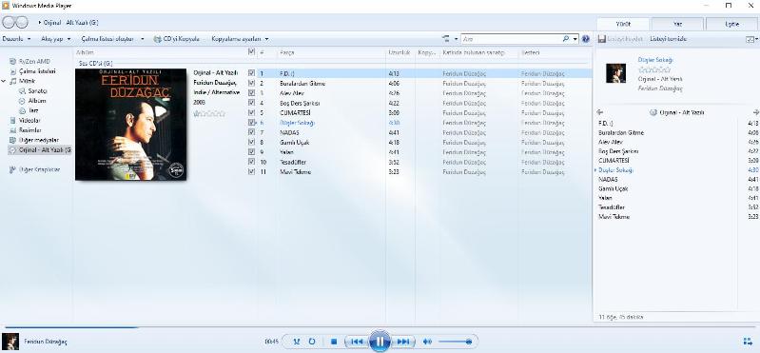760x353 pixels.
Task: Mute the sound with speaker icon
Action: pos(427,342)
